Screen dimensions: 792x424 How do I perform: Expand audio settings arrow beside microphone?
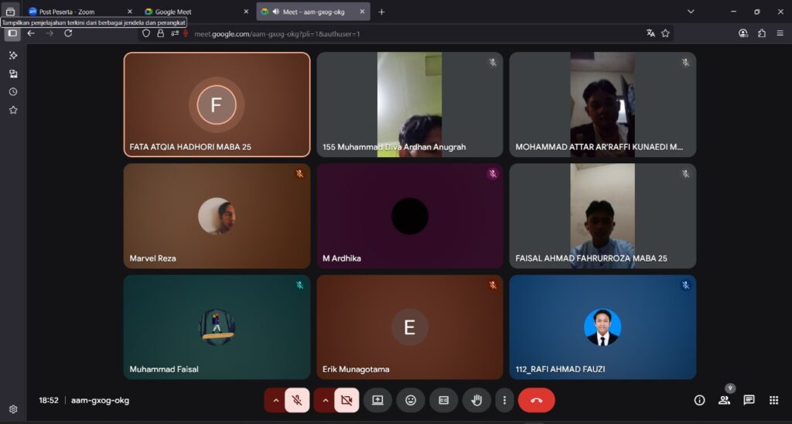tap(275, 400)
